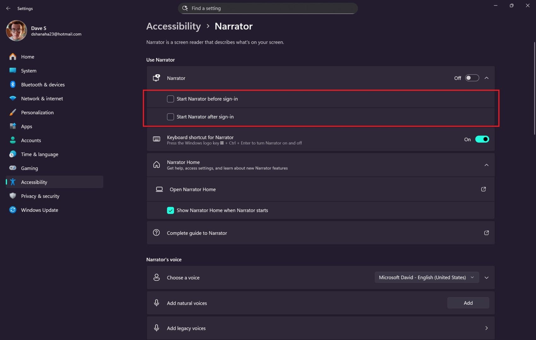Viewport: 536px width, 340px height.
Task: Open Gaming settings from sidebar
Action: click(29, 168)
